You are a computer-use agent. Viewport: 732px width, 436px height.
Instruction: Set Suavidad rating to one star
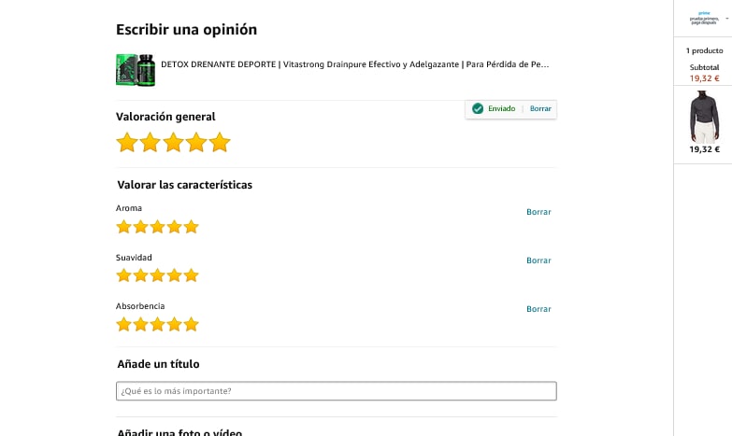click(123, 275)
